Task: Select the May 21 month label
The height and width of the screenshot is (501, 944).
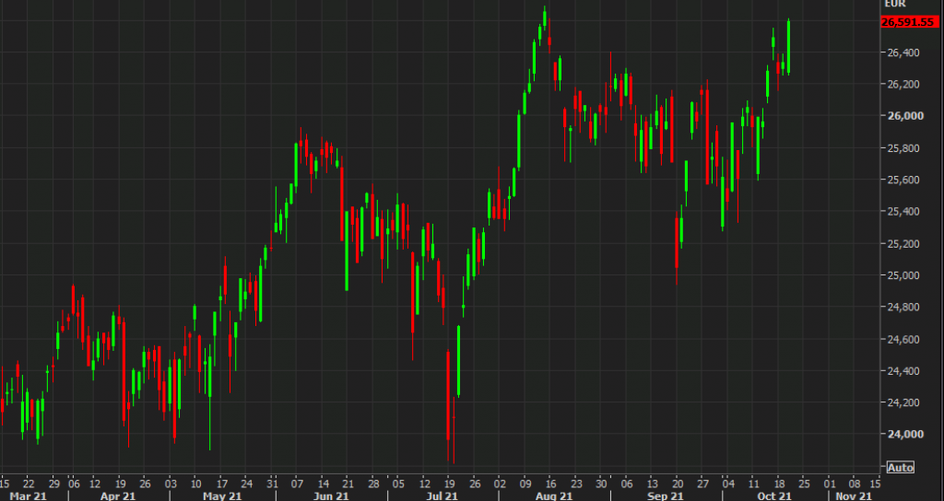Action: [222, 496]
